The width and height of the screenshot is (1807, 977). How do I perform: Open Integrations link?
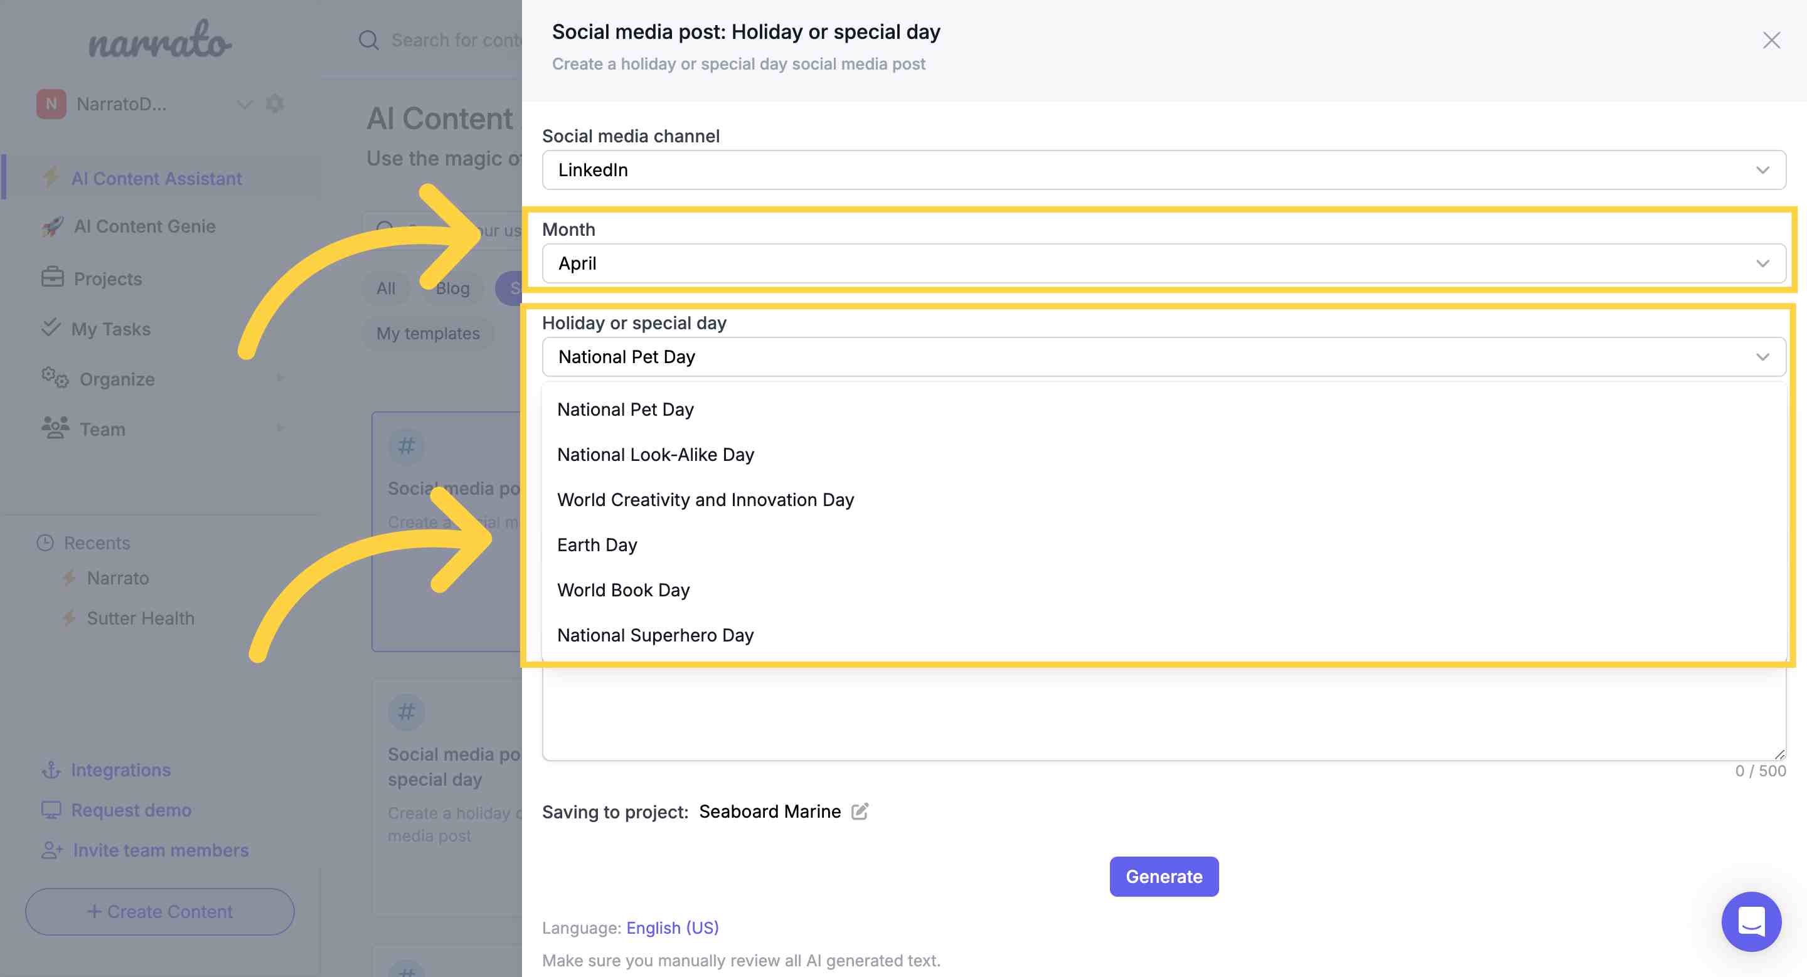pos(120,769)
